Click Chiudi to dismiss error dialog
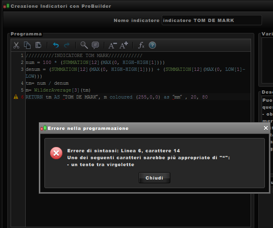The image size is (273, 228). click(x=154, y=178)
